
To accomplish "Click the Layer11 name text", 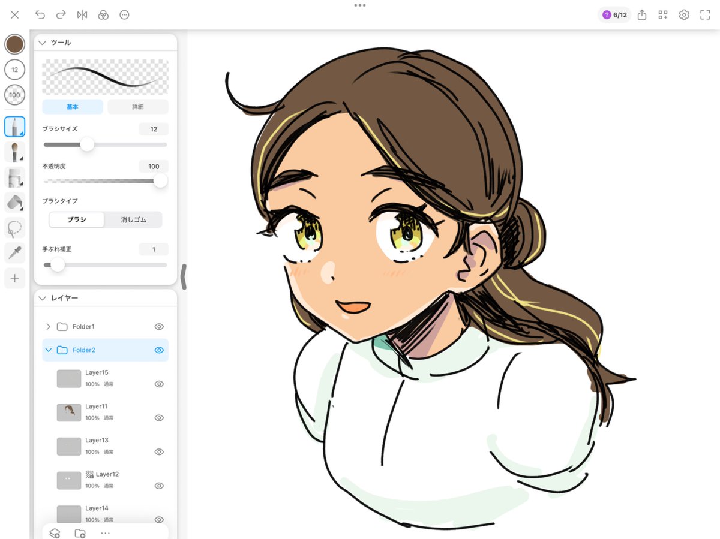I will 97,406.
